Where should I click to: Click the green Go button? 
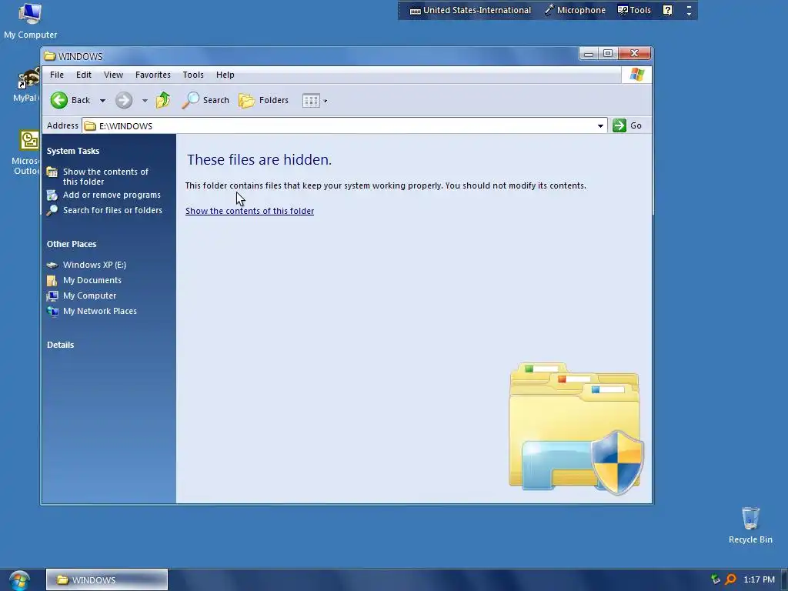(x=627, y=125)
